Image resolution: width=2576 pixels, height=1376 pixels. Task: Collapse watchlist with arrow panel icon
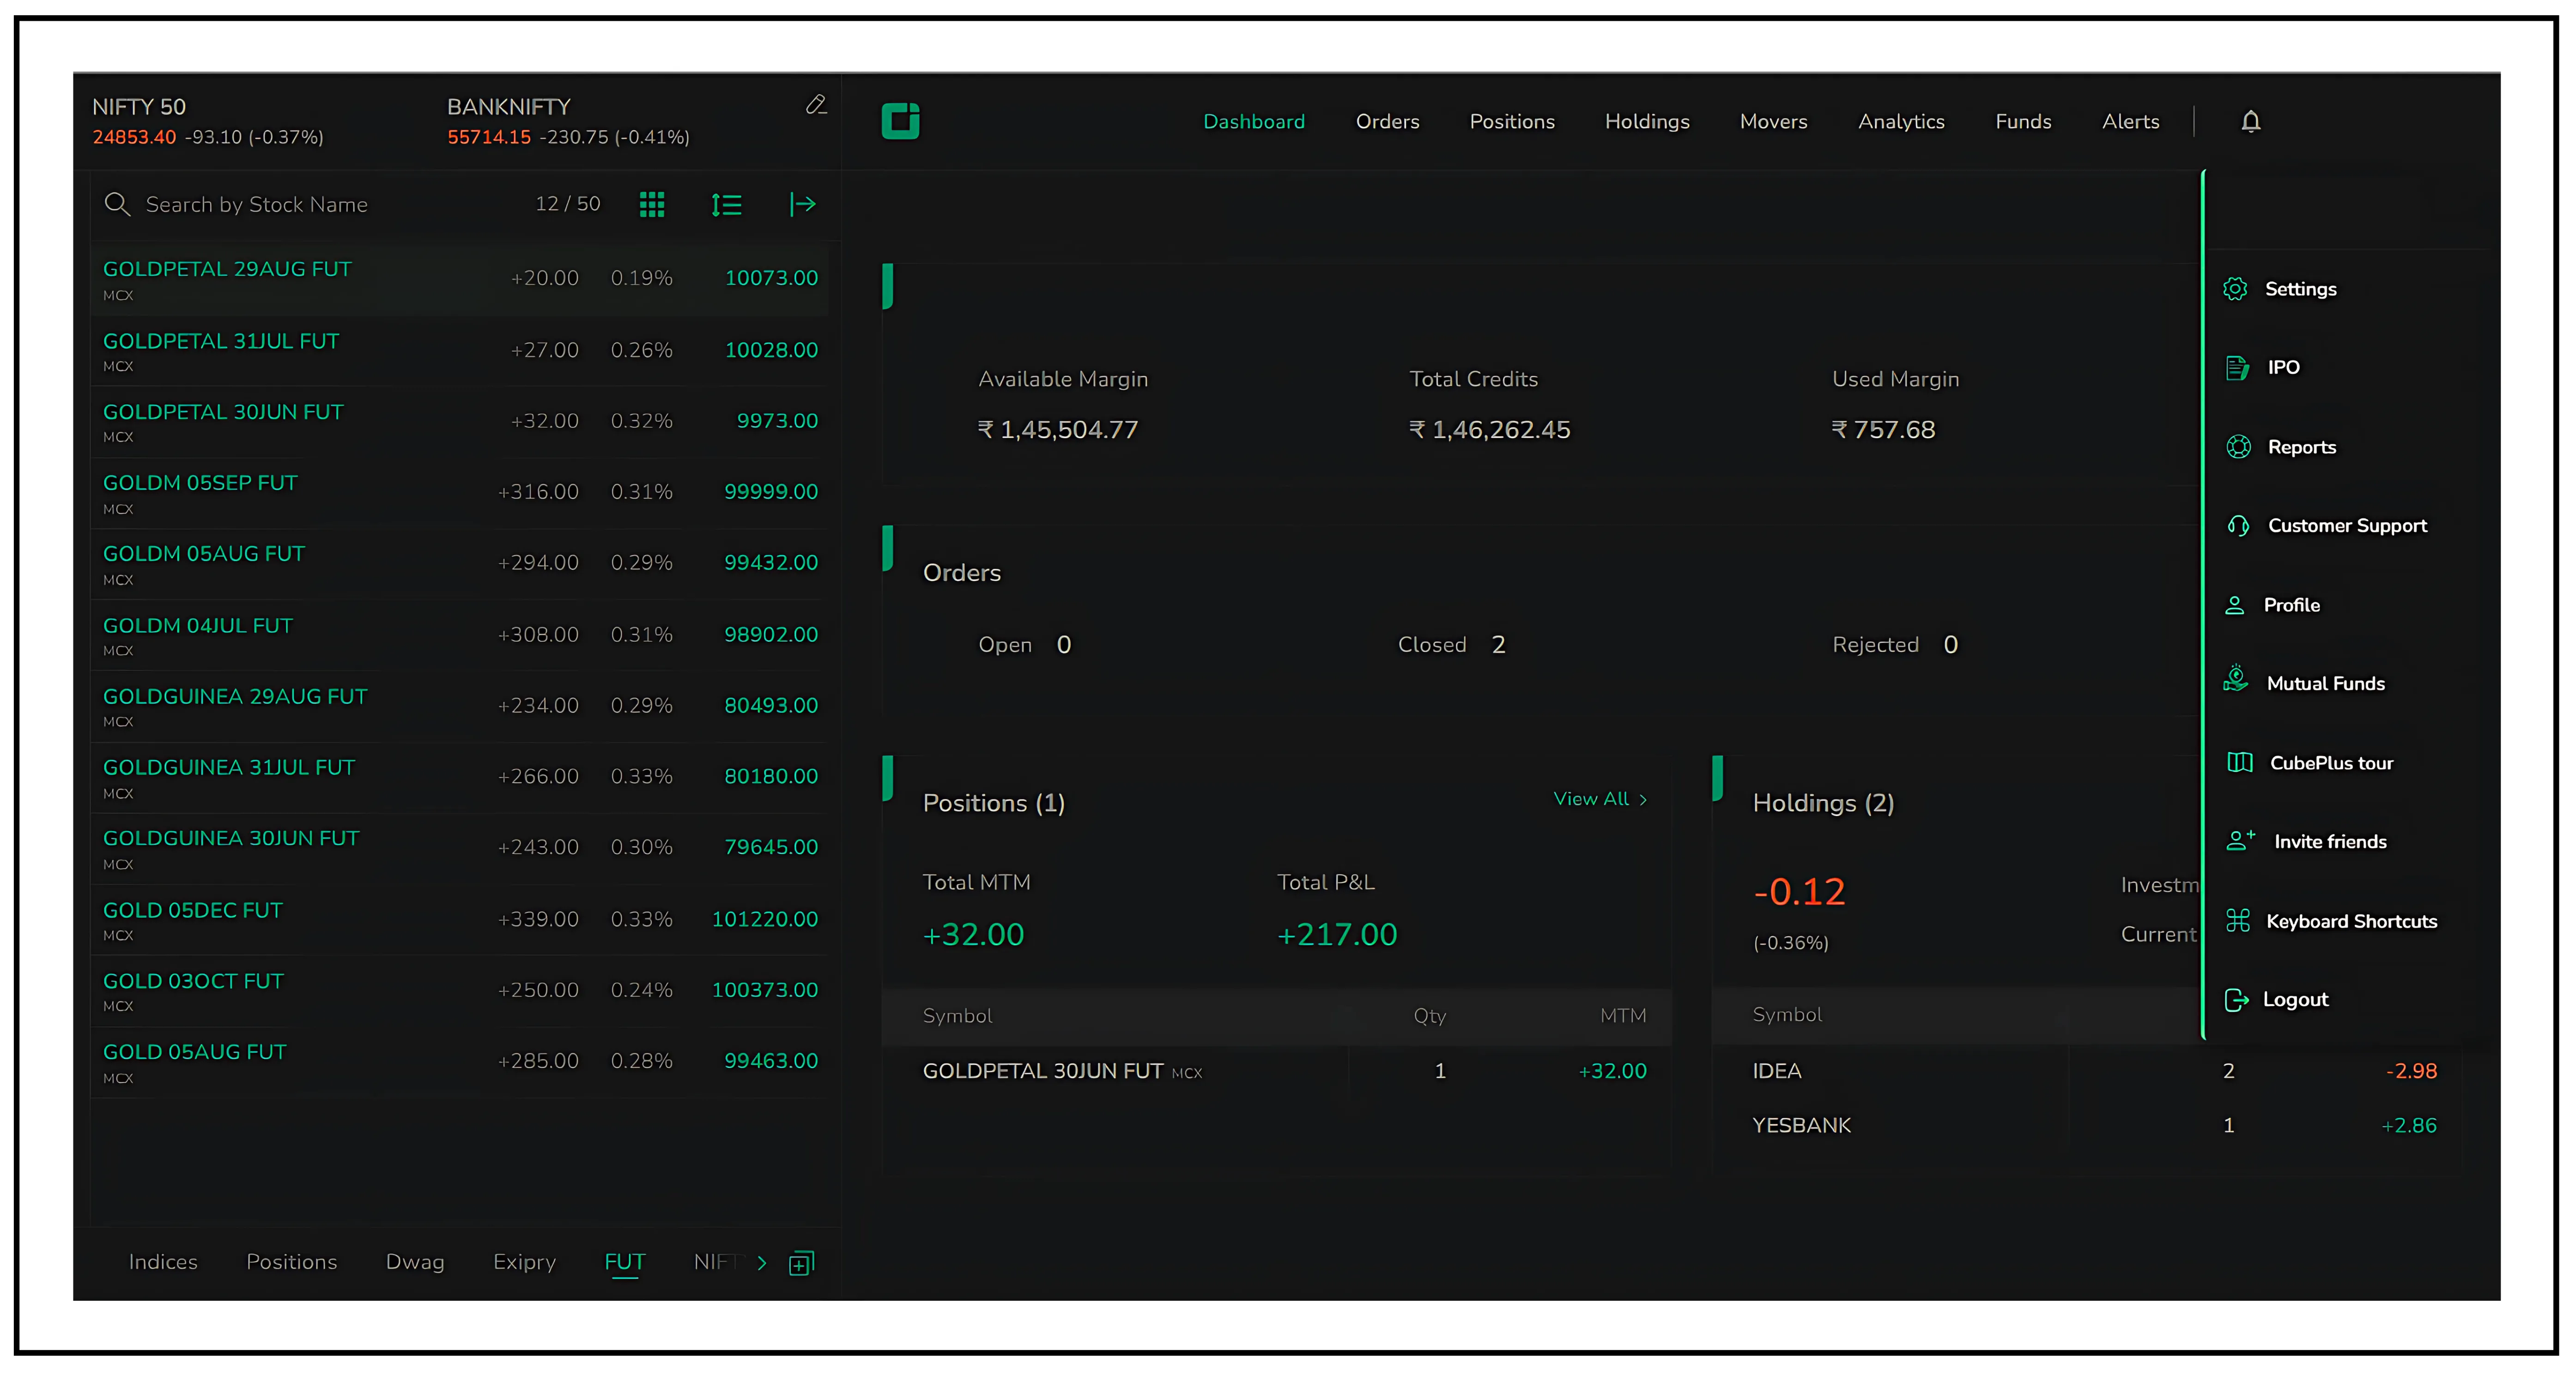tap(802, 205)
